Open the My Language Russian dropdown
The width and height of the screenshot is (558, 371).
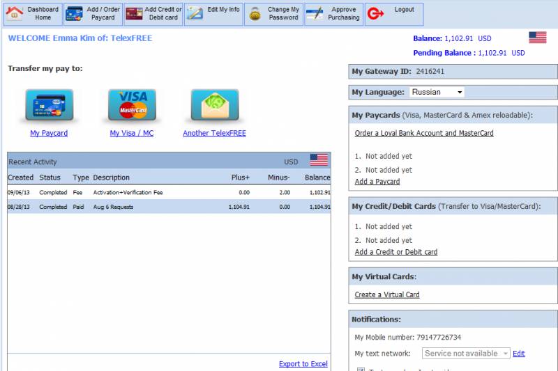pos(437,93)
